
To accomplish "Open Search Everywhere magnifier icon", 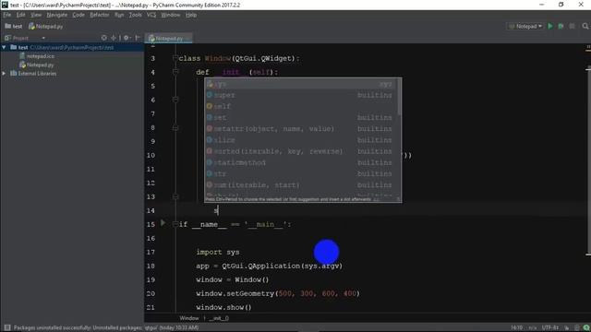I will 585,26.
